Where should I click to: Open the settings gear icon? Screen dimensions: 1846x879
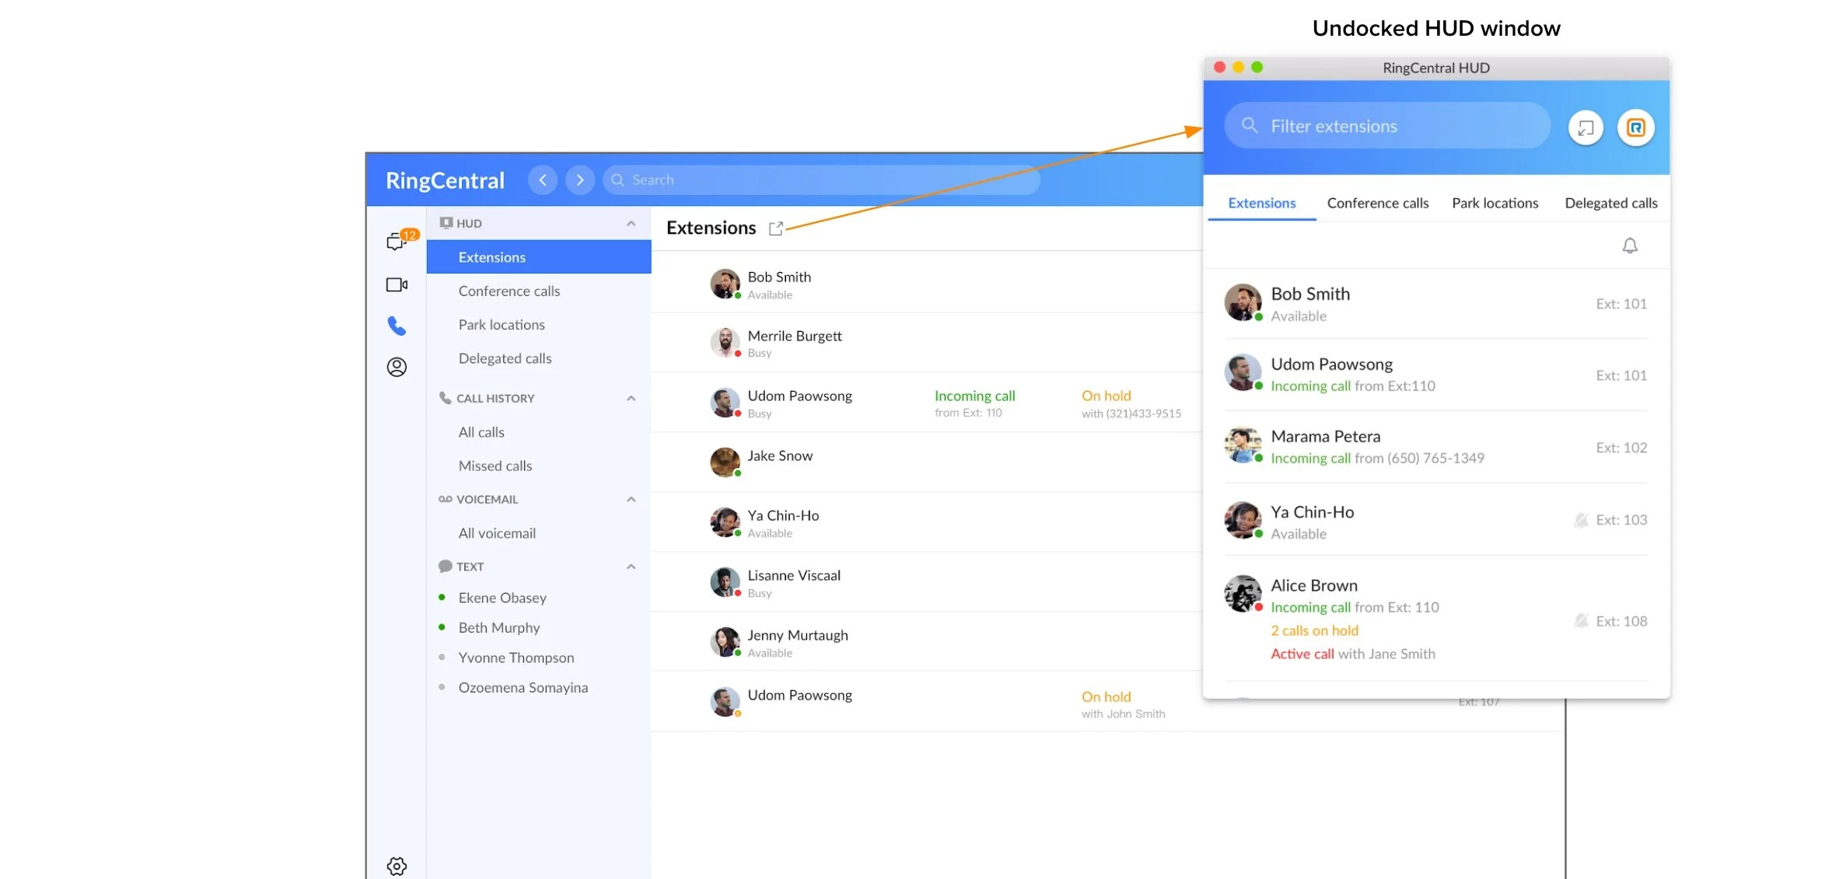point(397,866)
